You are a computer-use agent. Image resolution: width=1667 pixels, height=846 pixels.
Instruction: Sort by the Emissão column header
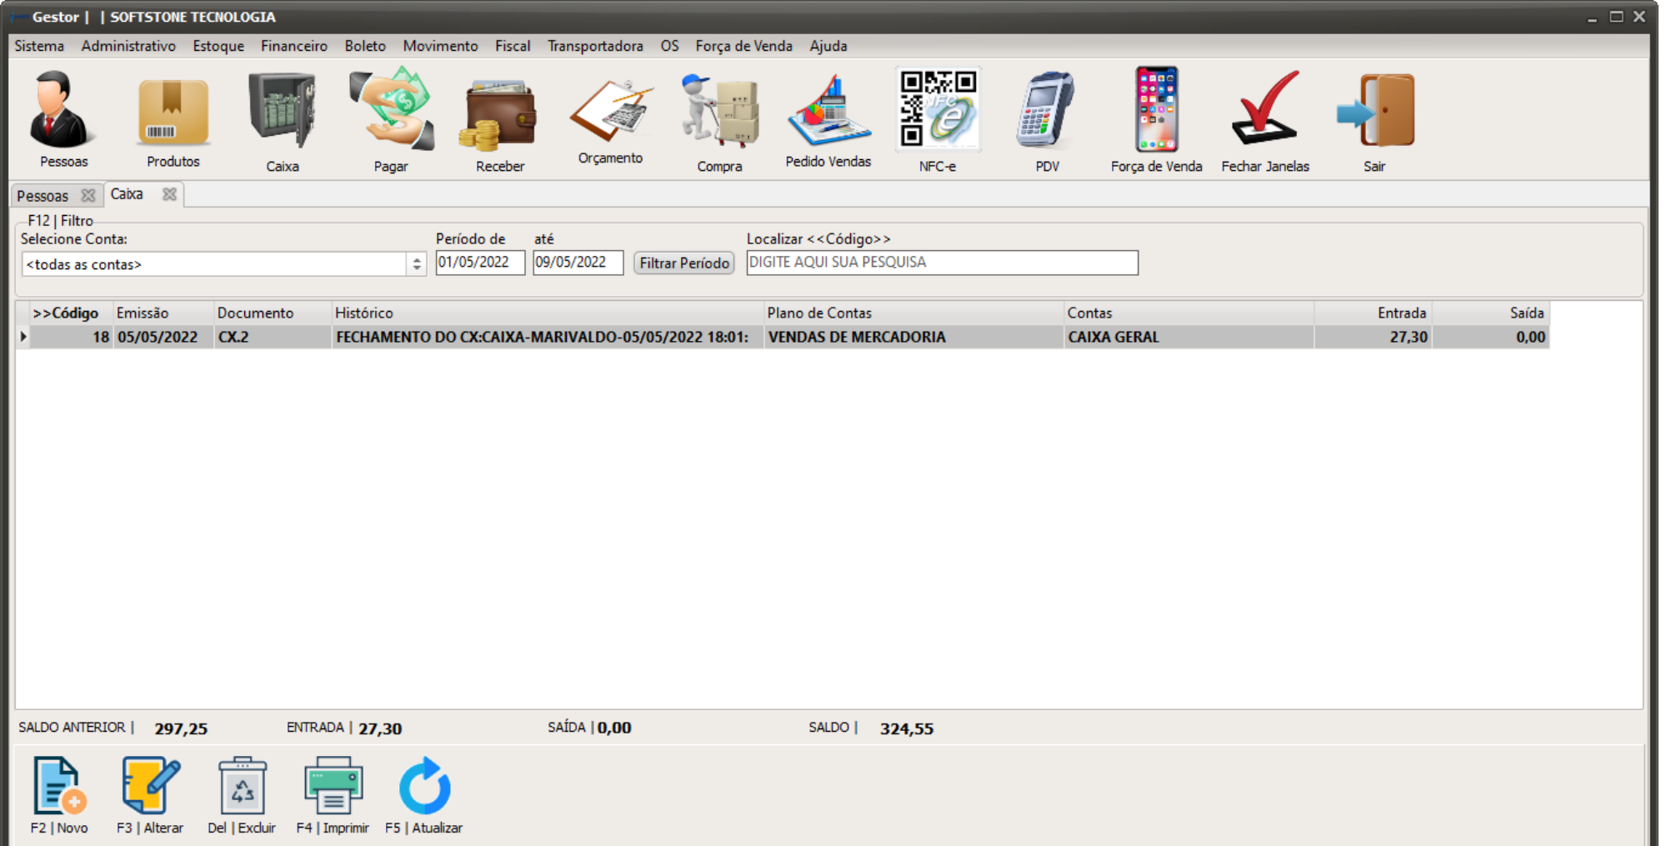coord(143,313)
